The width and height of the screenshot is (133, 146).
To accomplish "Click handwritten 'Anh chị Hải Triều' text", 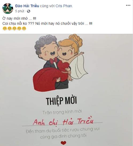I will pyautogui.click(x=63, y=121).
